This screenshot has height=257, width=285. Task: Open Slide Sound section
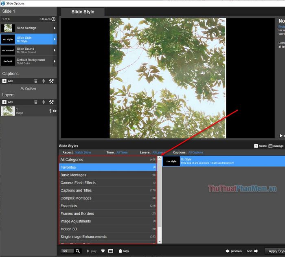pos(28,51)
